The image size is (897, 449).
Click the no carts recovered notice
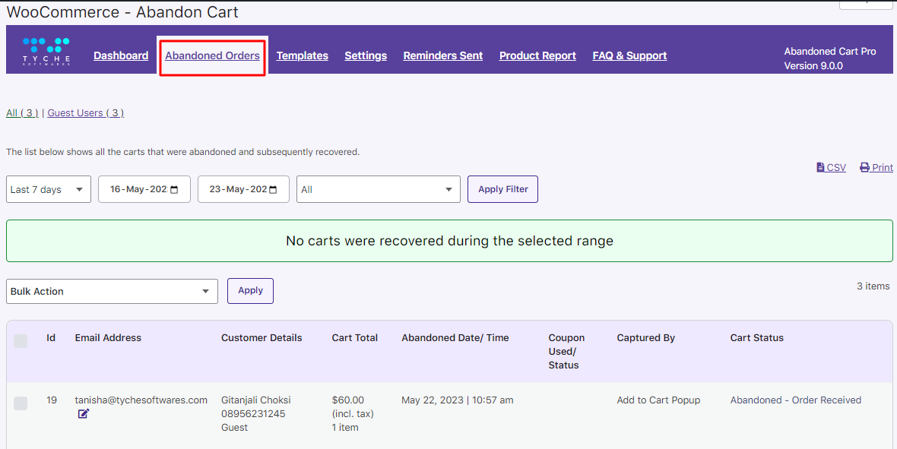click(x=449, y=241)
